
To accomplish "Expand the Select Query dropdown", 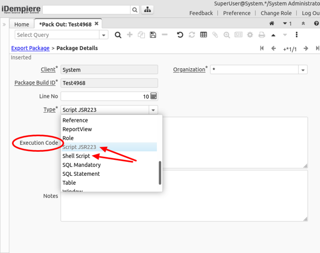I will 104,35.
